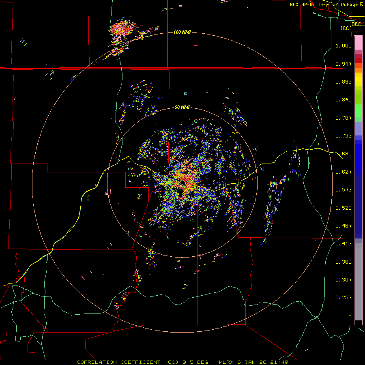
Task: Click the 0.467 scale value
Action: tap(344, 226)
